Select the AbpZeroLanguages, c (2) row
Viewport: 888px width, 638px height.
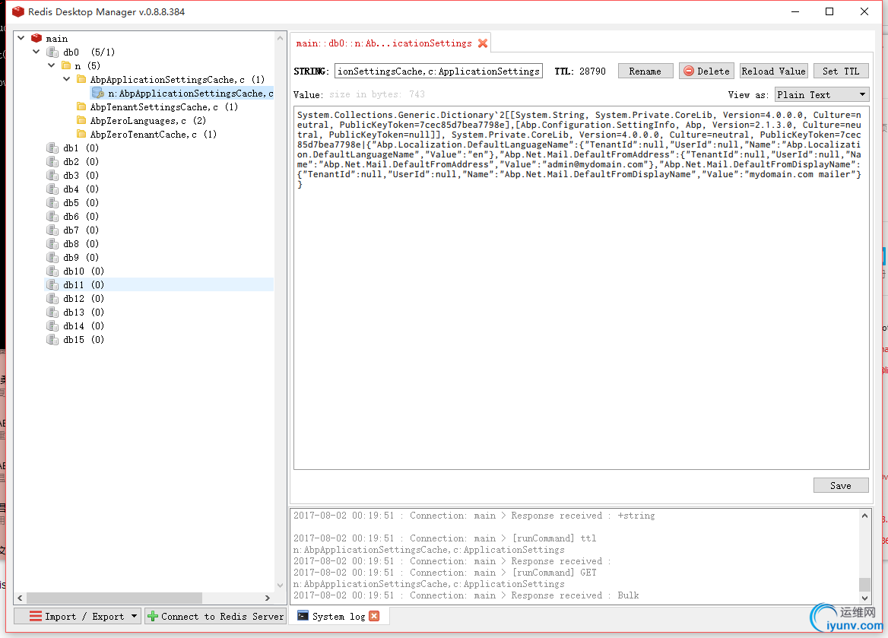[x=148, y=120]
